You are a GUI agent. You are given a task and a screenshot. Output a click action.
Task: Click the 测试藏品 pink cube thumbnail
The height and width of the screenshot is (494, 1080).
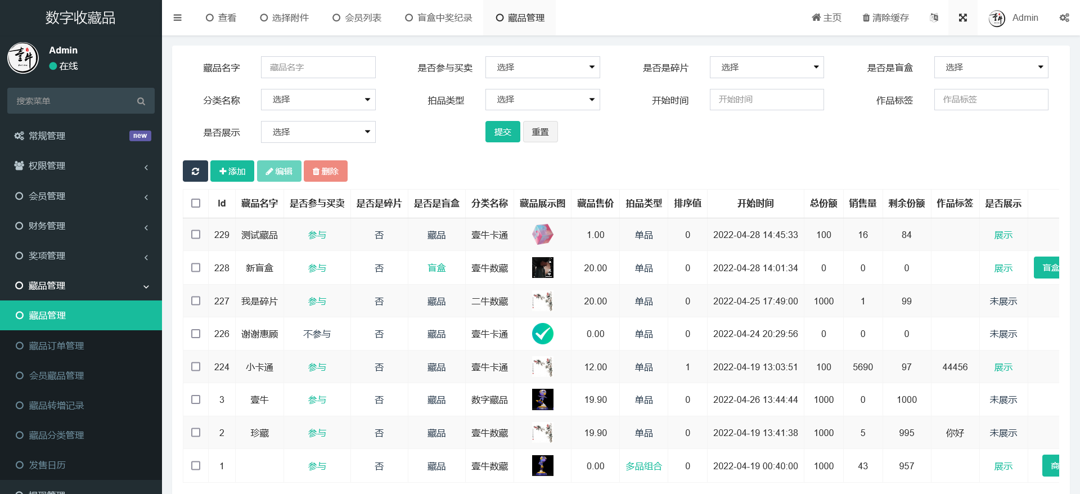point(542,235)
